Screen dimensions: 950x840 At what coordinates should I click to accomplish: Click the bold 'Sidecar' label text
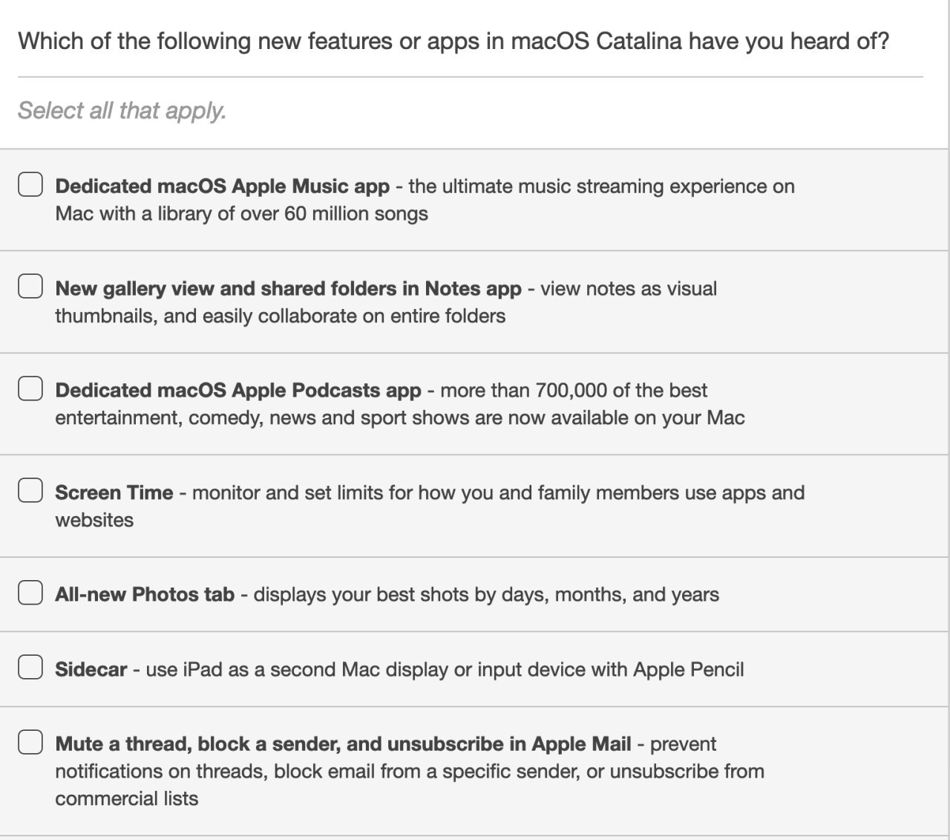coord(91,669)
